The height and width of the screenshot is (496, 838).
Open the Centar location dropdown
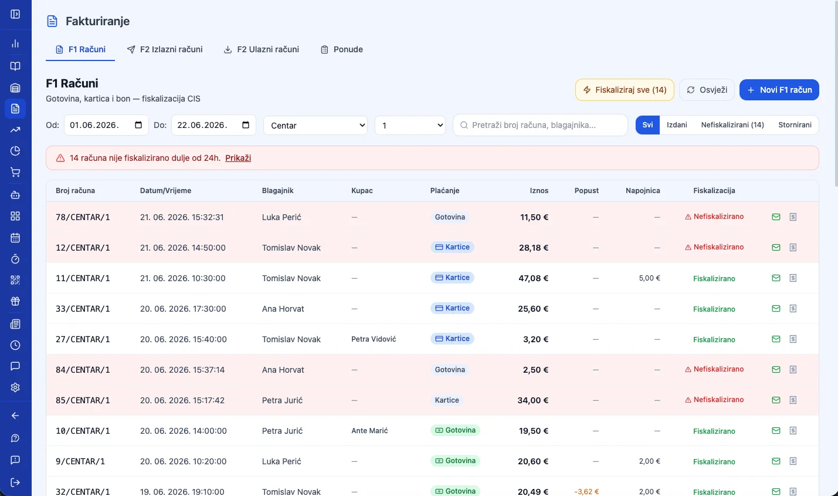click(x=315, y=126)
